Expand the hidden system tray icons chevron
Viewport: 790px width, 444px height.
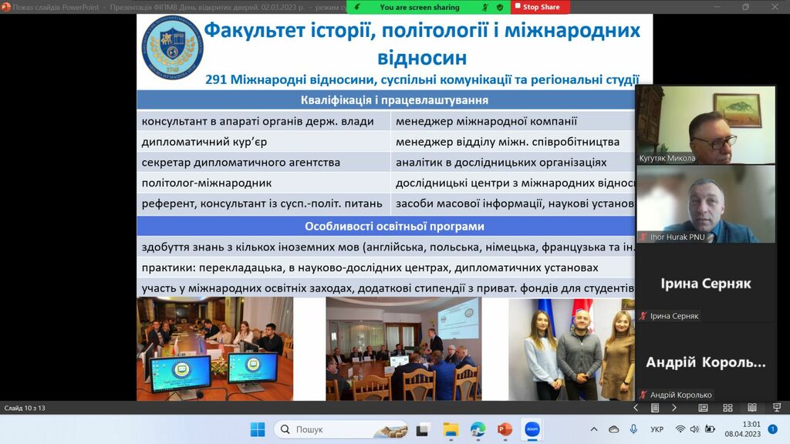pos(593,429)
